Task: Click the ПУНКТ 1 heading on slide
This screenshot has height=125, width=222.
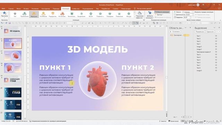Action: click(x=55, y=68)
